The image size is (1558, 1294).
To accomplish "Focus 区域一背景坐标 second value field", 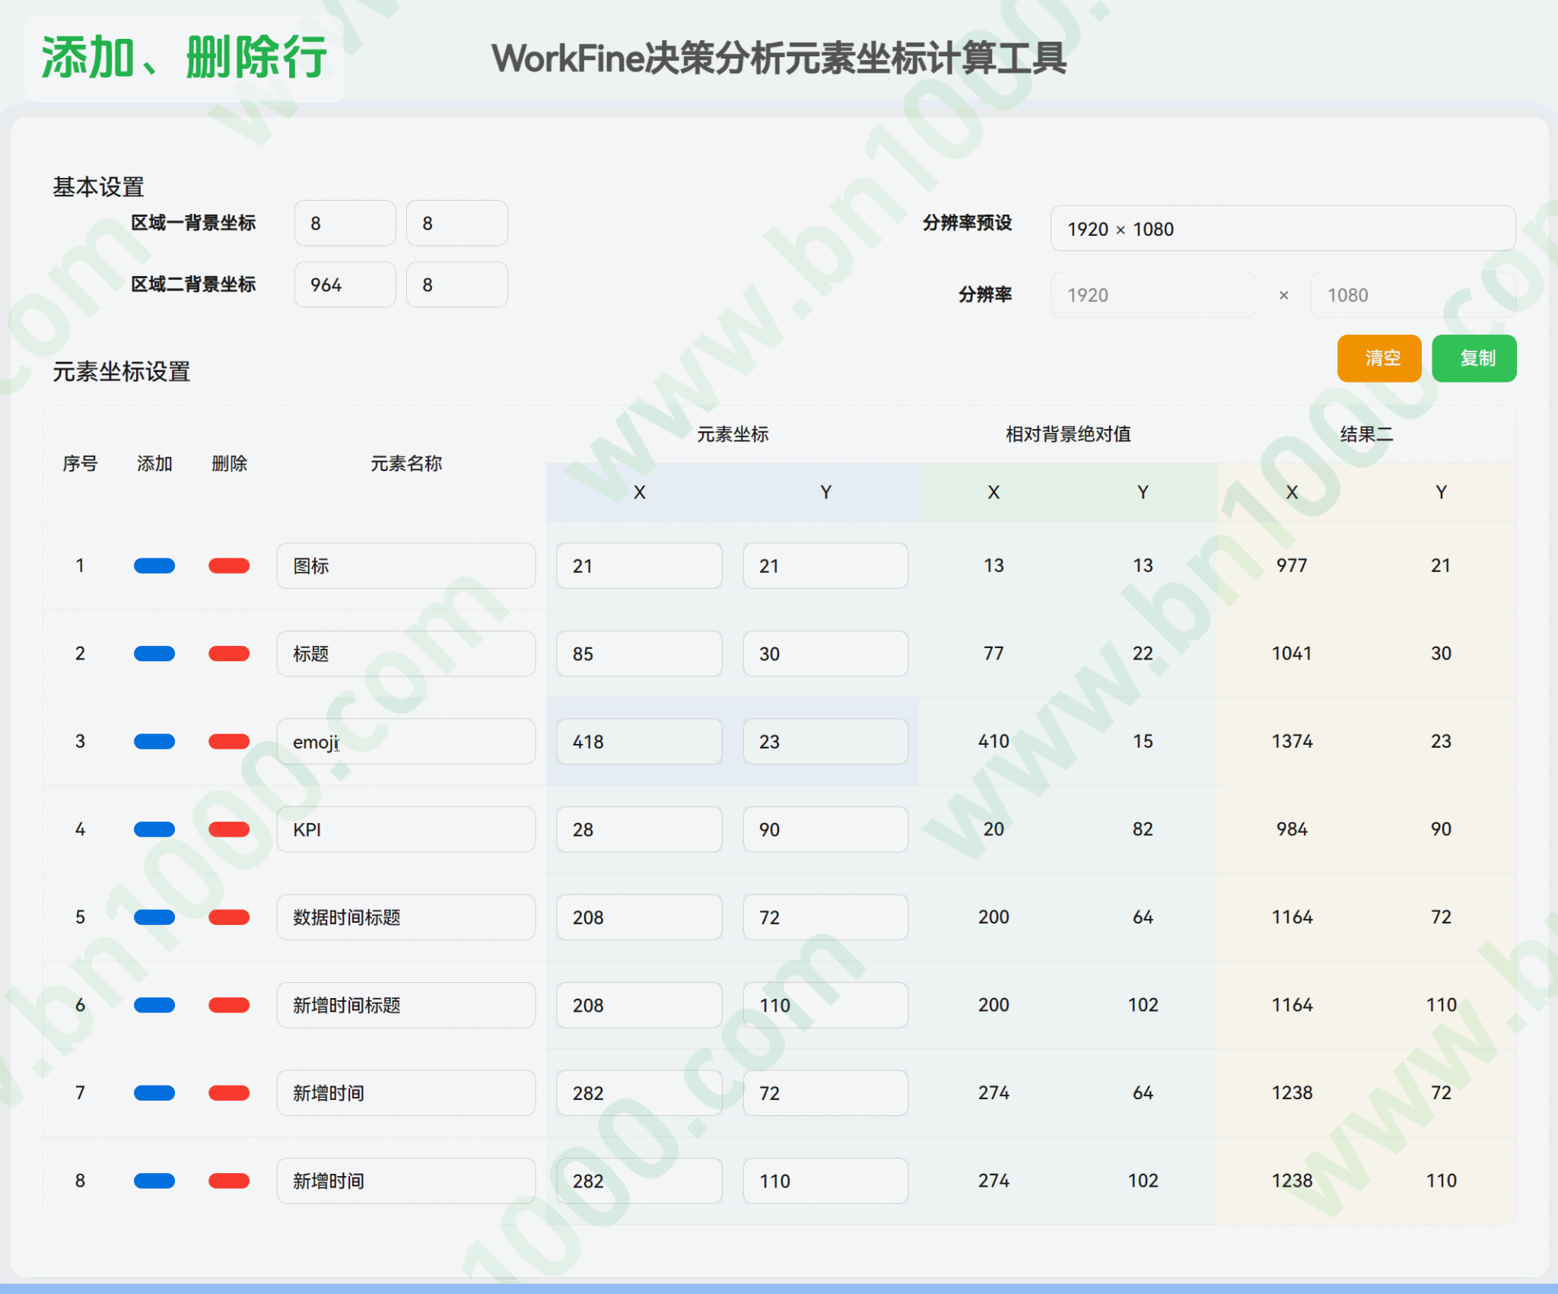I will point(456,223).
